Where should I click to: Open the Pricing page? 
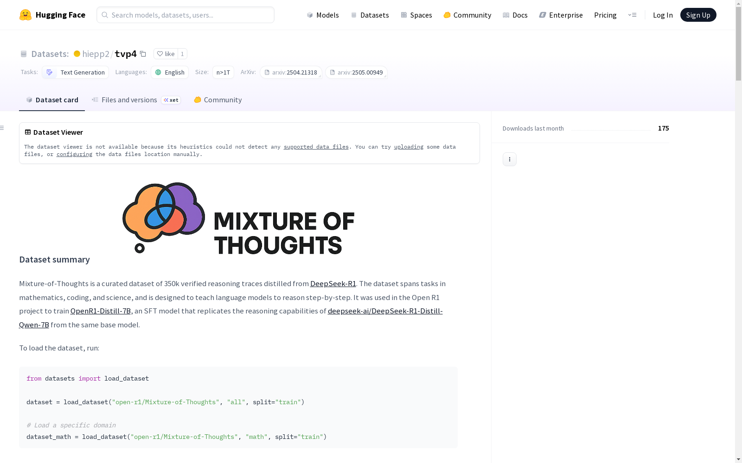click(605, 15)
